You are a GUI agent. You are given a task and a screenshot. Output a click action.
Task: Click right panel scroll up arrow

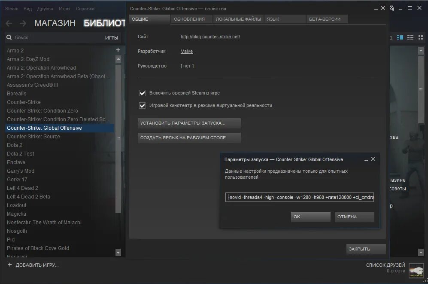pos(421,50)
